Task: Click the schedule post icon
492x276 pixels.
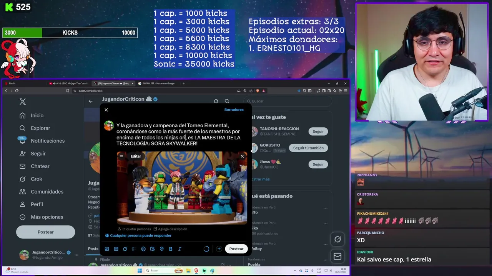Action: coord(152,249)
